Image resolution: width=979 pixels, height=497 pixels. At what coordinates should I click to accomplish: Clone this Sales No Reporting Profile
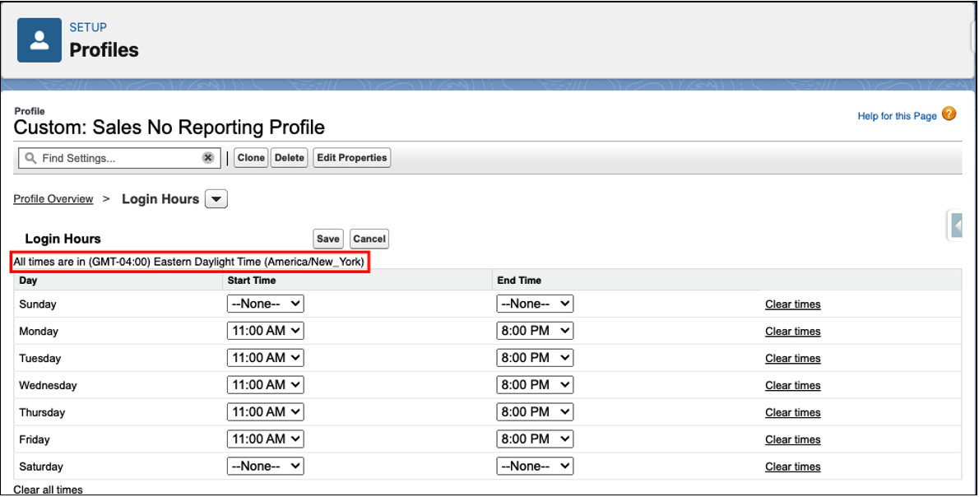250,157
